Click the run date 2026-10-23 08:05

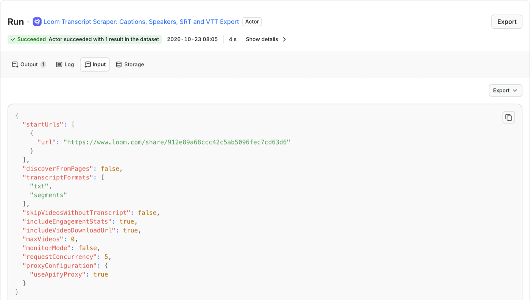tap(192, 39)
